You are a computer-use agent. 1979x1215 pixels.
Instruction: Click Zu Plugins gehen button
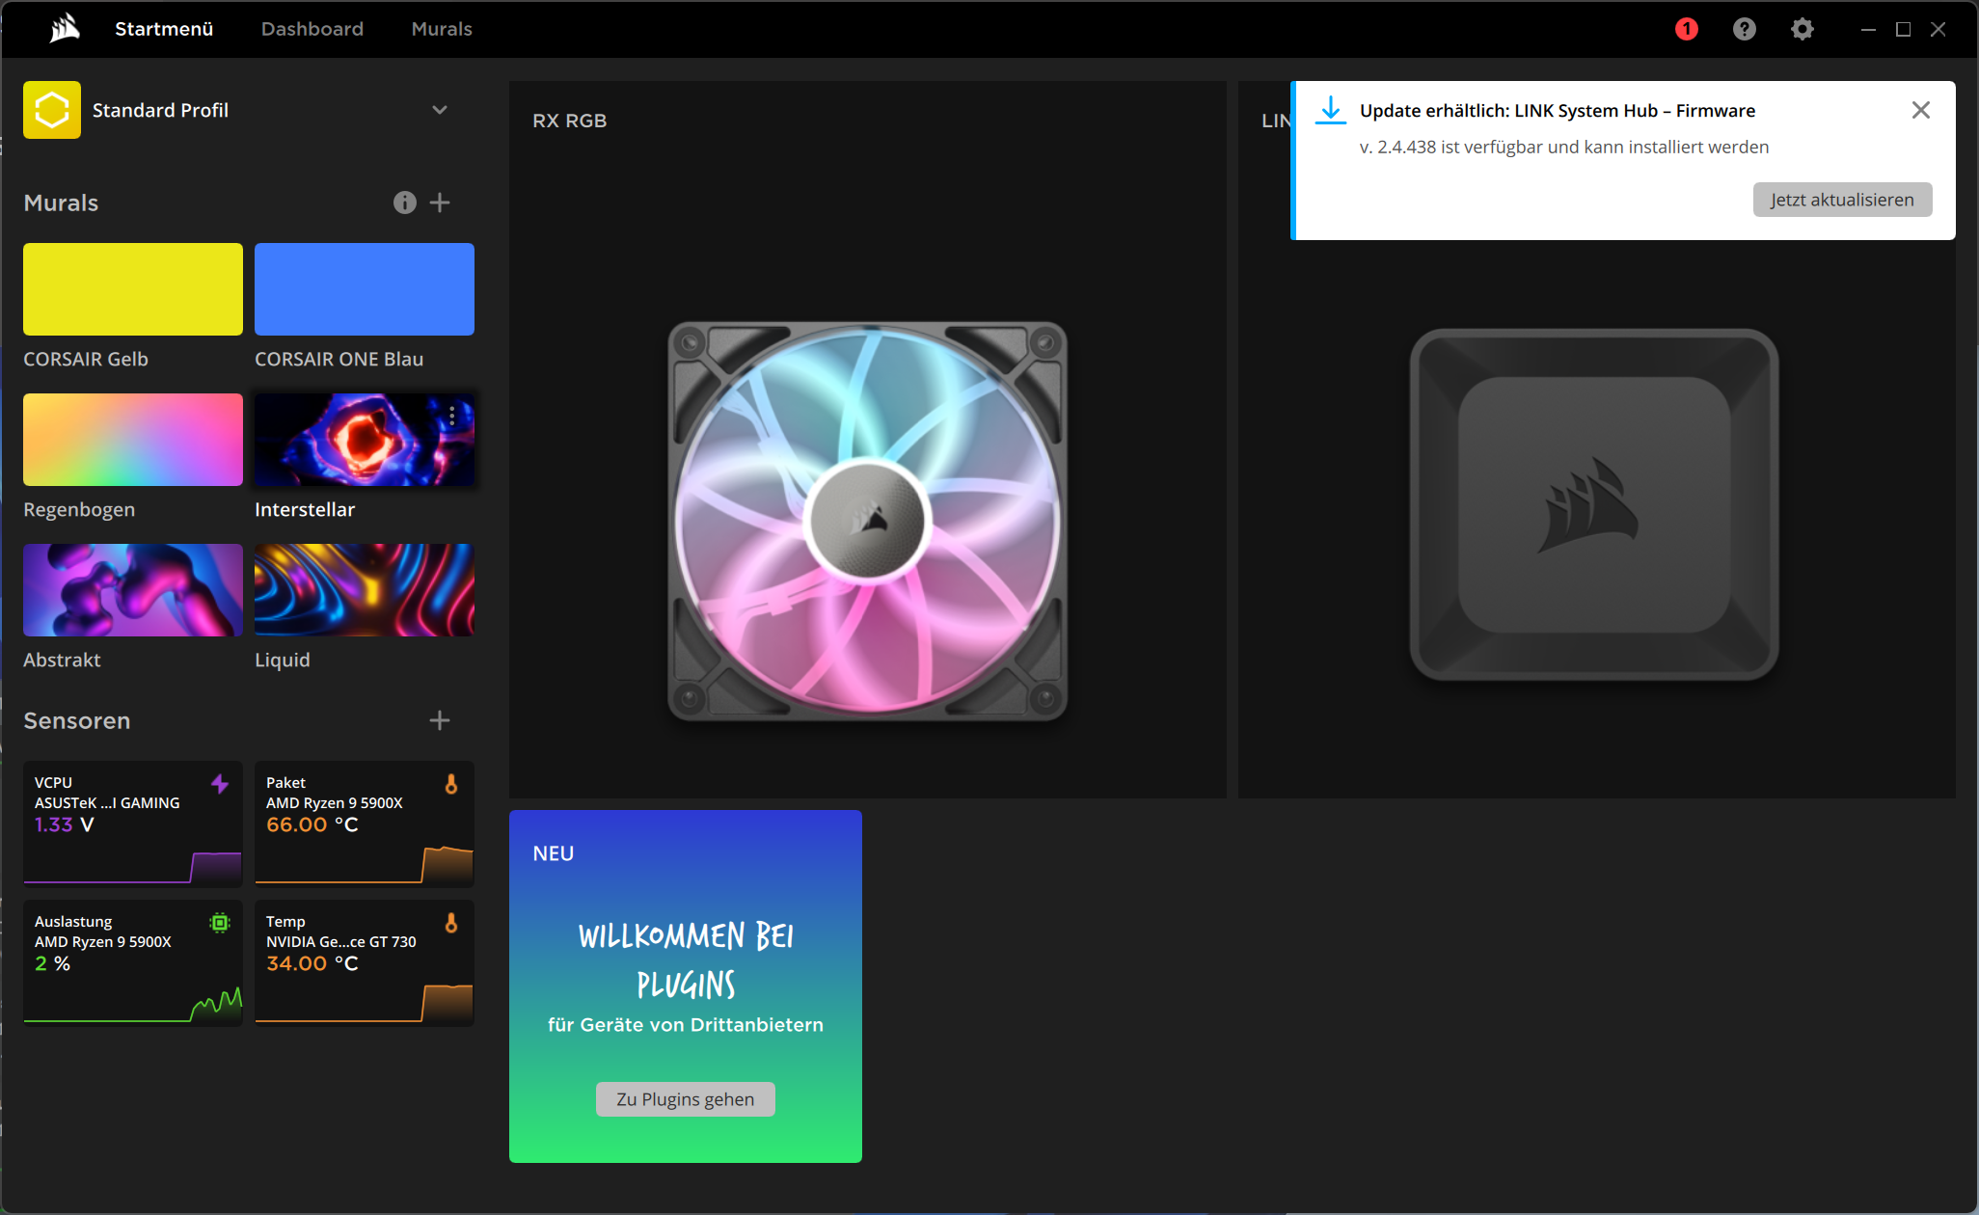(x=686, y=1099)
